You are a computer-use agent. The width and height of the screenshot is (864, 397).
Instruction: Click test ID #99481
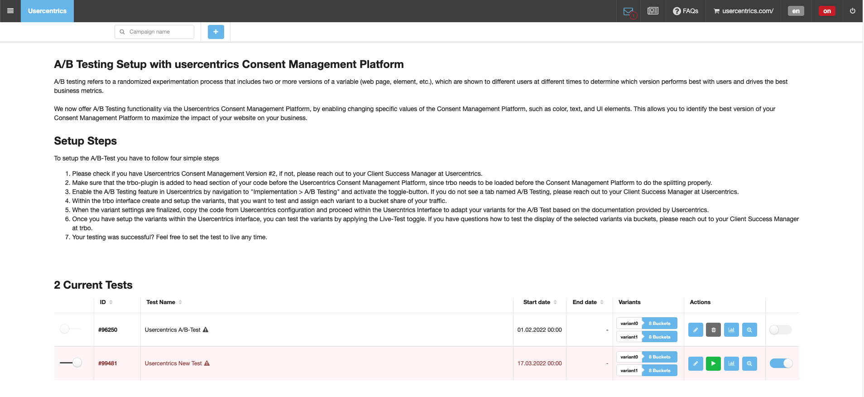108,363
